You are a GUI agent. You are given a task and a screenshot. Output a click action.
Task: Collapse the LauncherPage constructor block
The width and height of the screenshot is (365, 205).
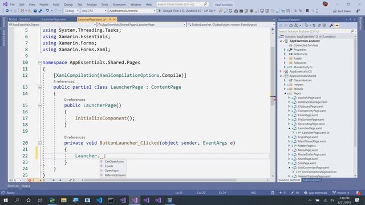click(40, 105)
